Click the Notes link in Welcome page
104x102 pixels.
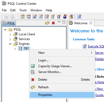pos(100,82)
